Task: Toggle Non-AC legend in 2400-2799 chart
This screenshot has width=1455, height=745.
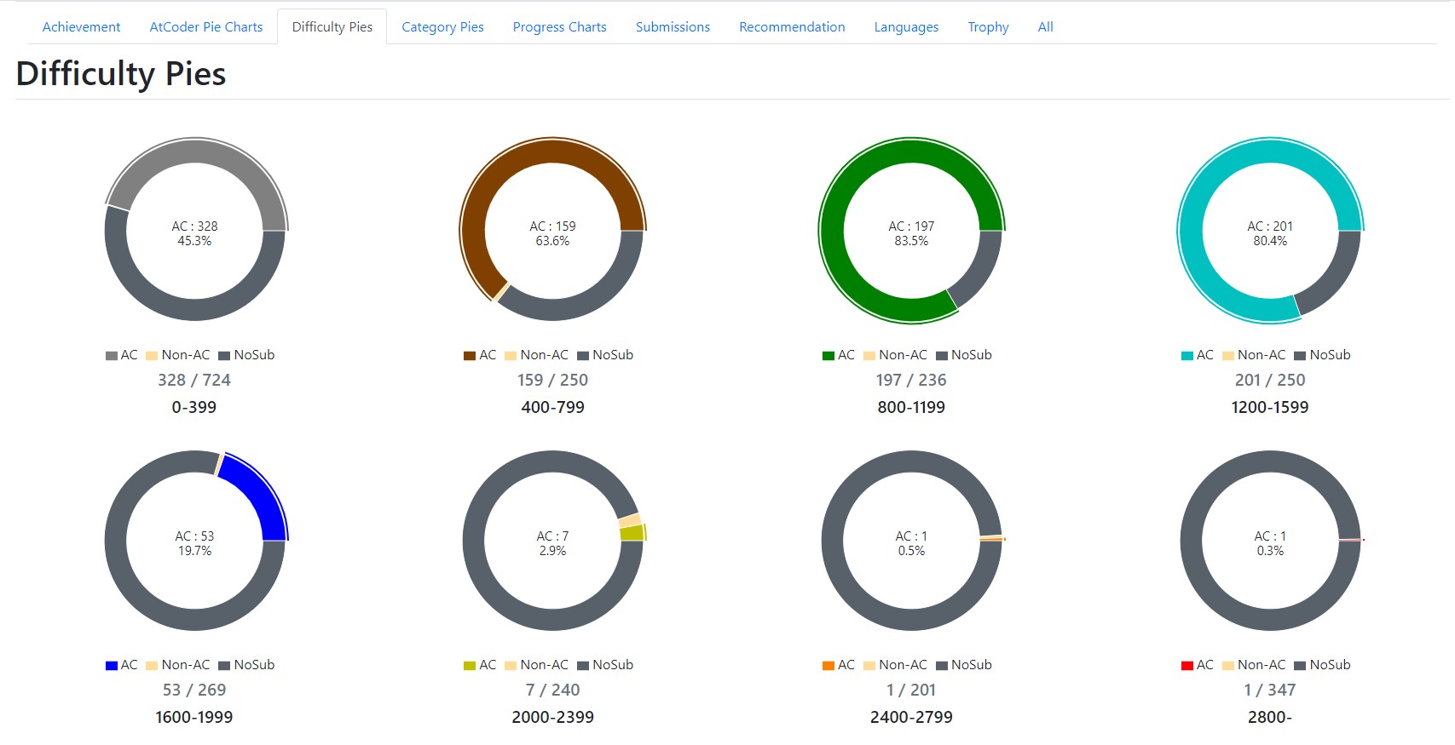Action: point(895,665)
